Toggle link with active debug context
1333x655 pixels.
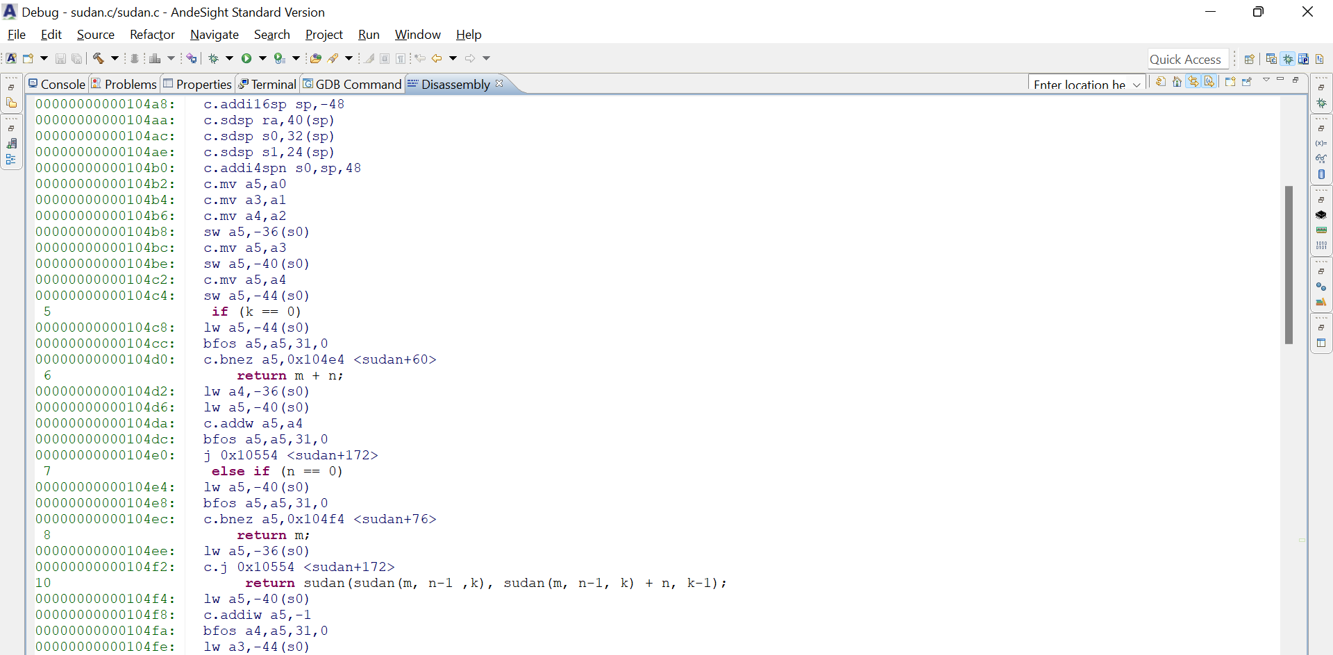click(1193, 82)
